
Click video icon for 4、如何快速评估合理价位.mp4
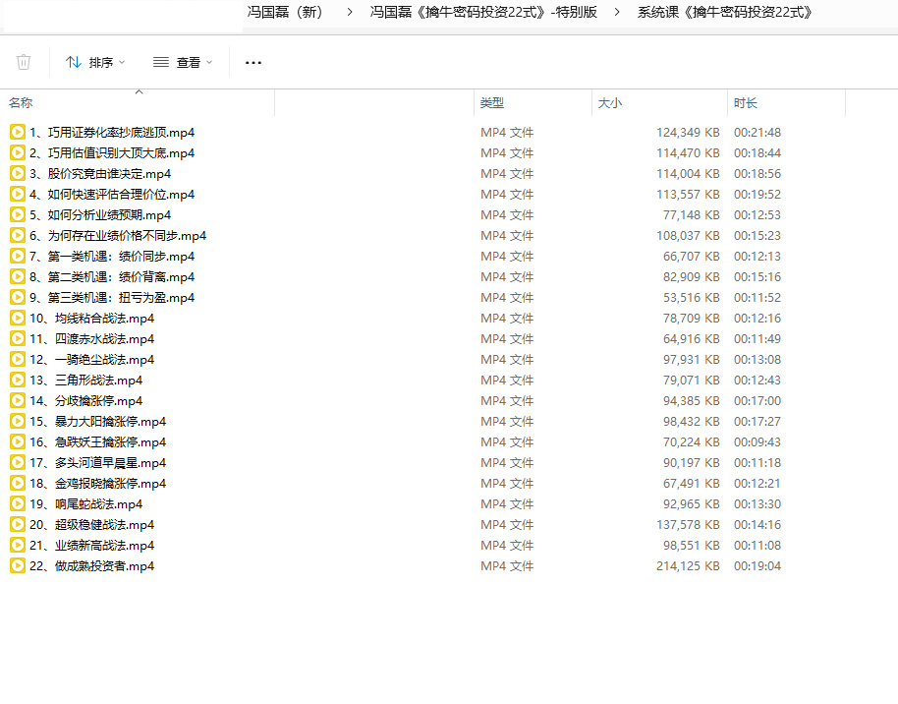coord(18,195)
